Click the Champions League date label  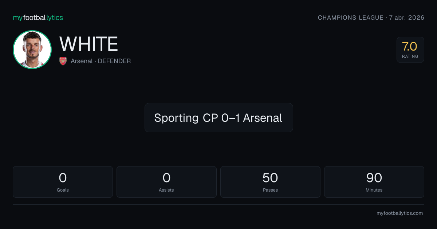[371, 17]
